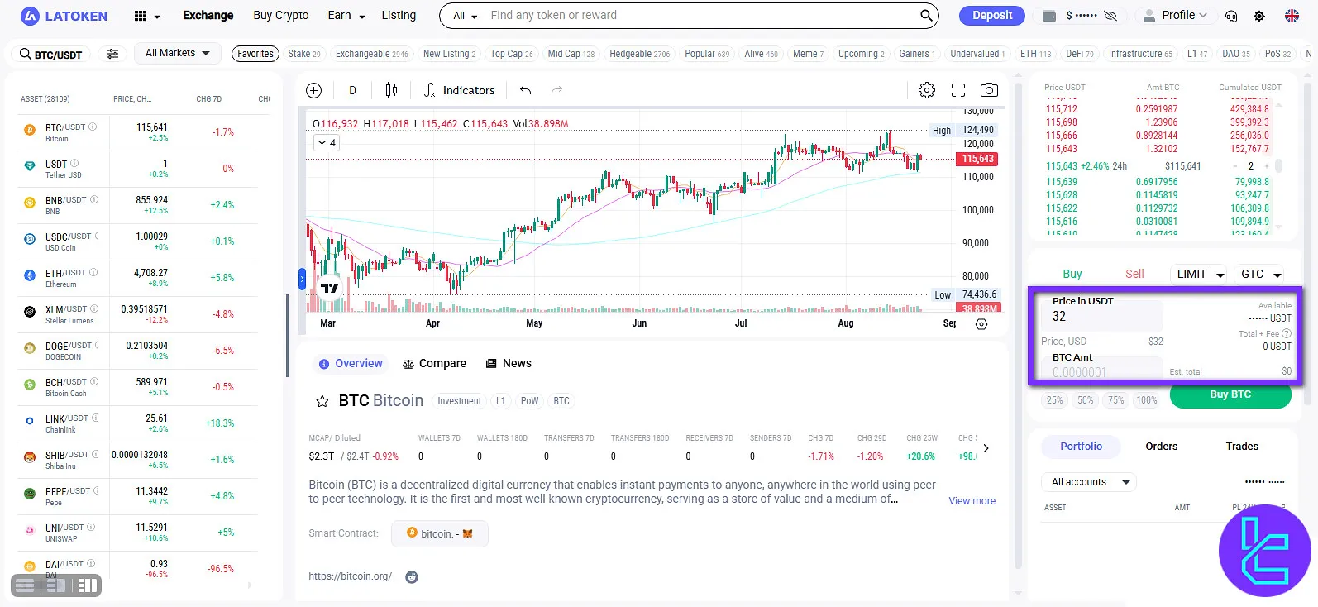Open the News tab
The image size is (1318, 607).
[x=509, y=363]
